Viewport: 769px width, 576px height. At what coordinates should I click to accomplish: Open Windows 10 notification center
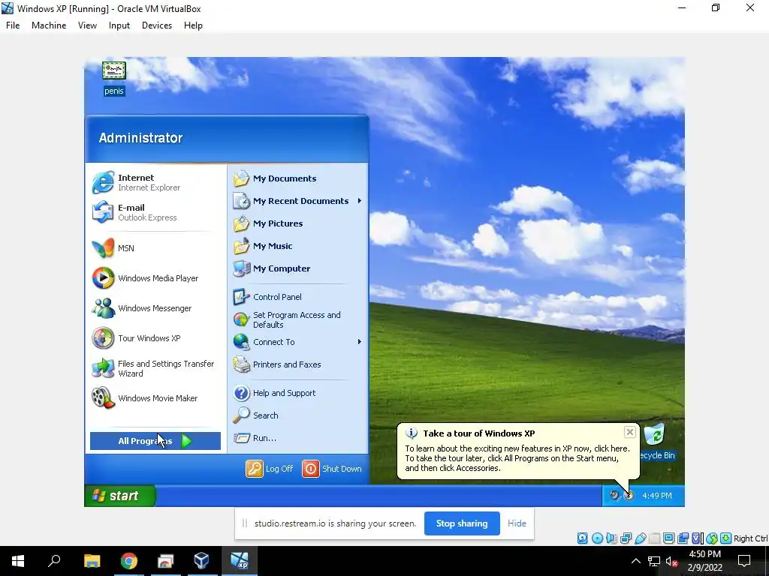point(744,561)
